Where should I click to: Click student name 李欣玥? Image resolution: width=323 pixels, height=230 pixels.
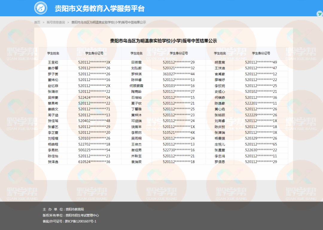click(x=220, y=86)
